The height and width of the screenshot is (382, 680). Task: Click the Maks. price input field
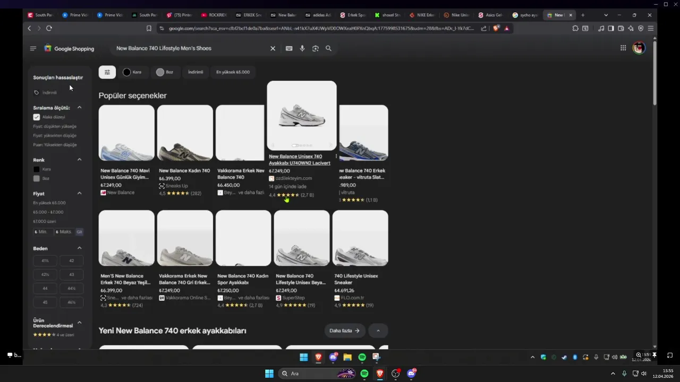click(64, 232)
